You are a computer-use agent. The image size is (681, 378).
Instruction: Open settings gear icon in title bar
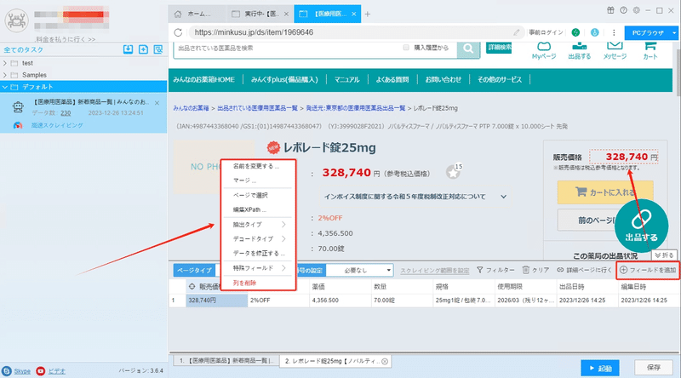point(636,10)
